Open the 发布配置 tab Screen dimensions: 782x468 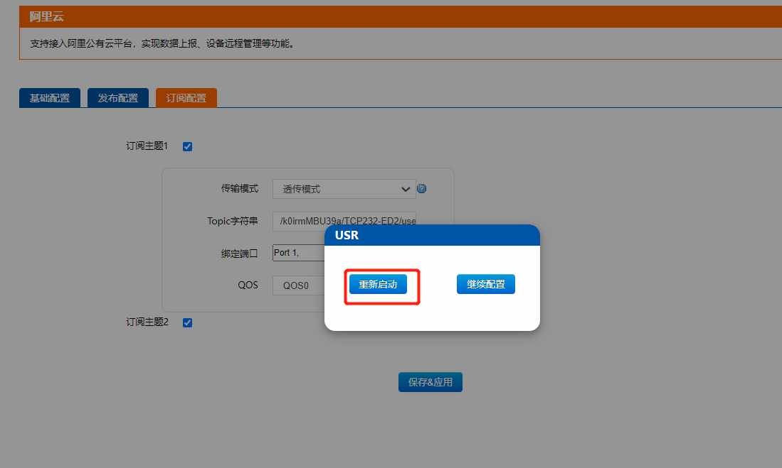coord(118,98)
